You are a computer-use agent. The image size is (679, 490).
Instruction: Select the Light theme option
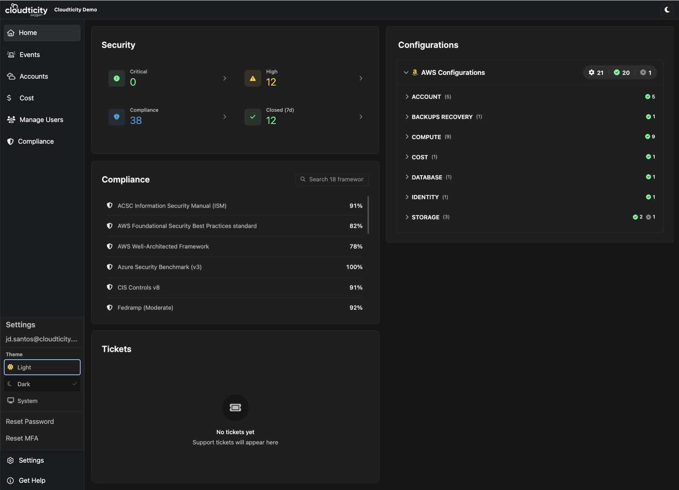point(42,367)
